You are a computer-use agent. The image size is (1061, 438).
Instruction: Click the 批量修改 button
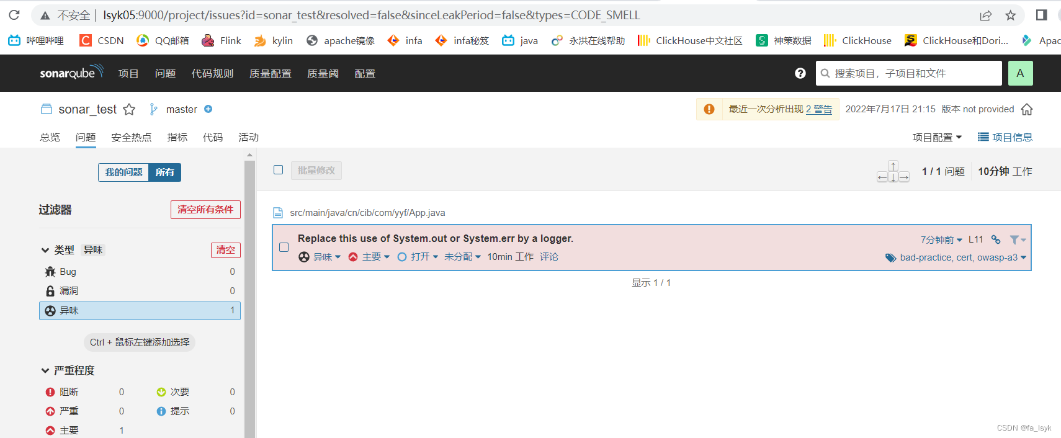pos(316,171)
